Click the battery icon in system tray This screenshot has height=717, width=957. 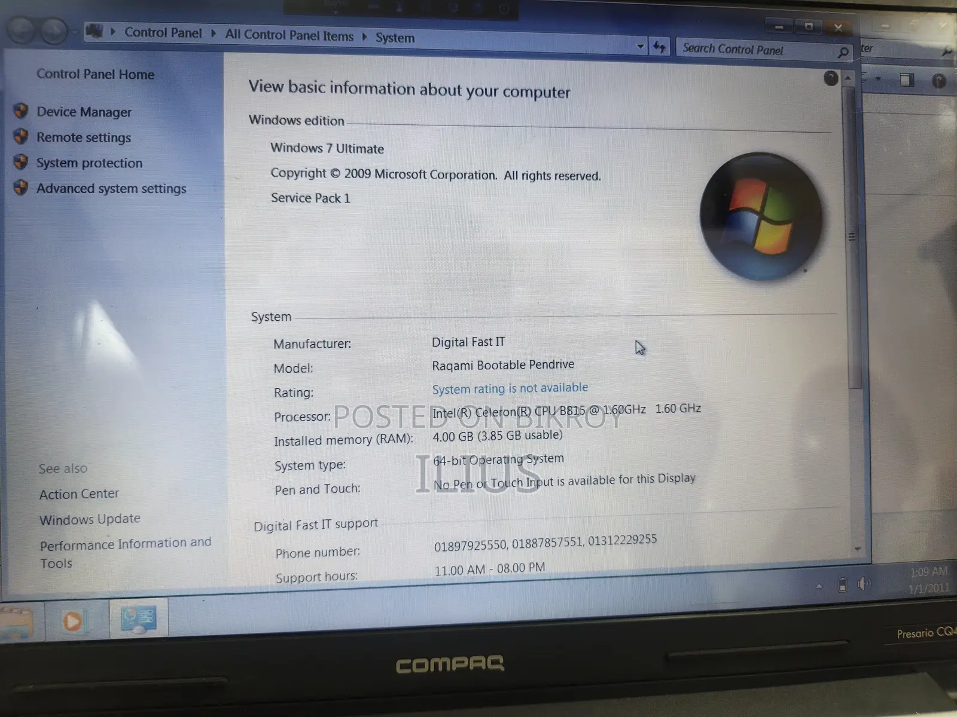coord(842,584)
